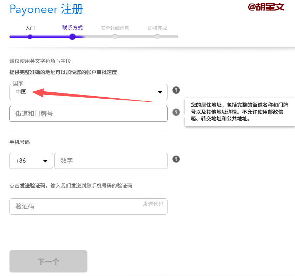Click the Payoneer 注册 page title
Image resolution: width=295 pixels, height=276 pixels.
click(x=46, y=9)
